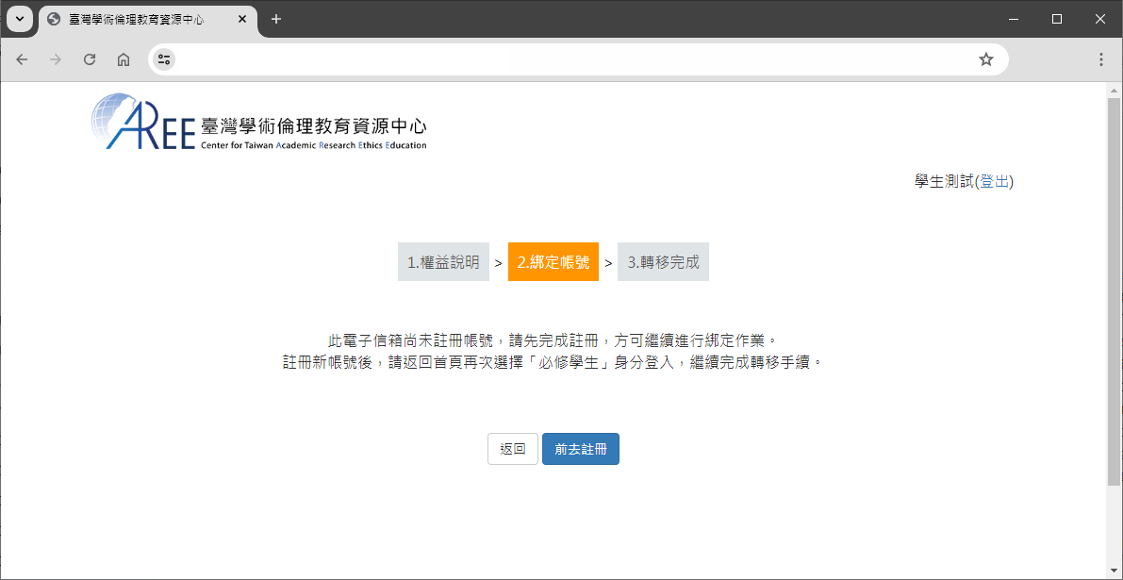Viewport: 1123px width, 580px height.
Task: Open Chrome three-dot menu
Action: pyautogui.click(x=1100, y=59)
